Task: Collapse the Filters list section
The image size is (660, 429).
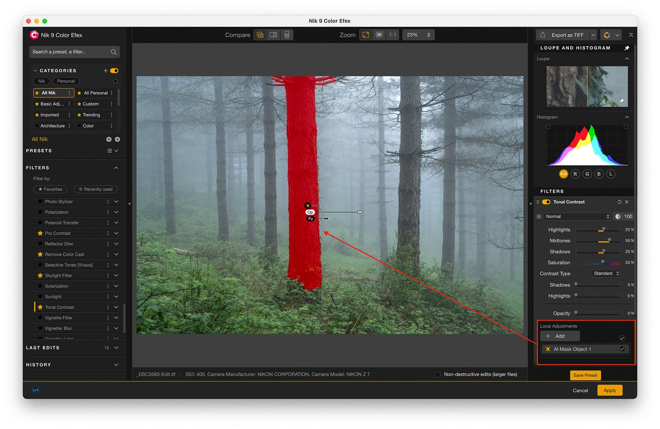Action: pos(116,168)
